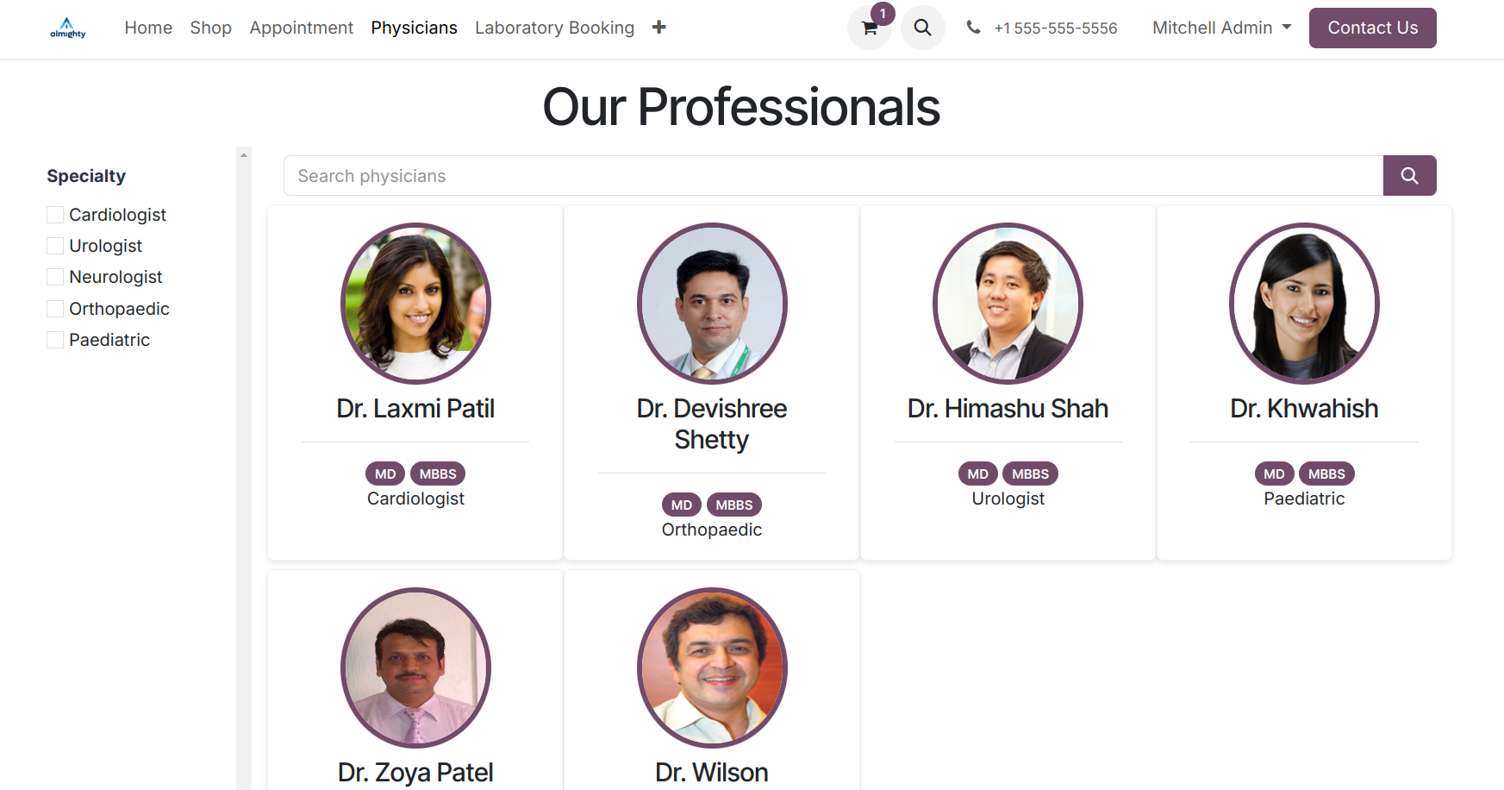1504x790 pixels.
Task: Click the Contact Us button
Action: [1372, 28]
